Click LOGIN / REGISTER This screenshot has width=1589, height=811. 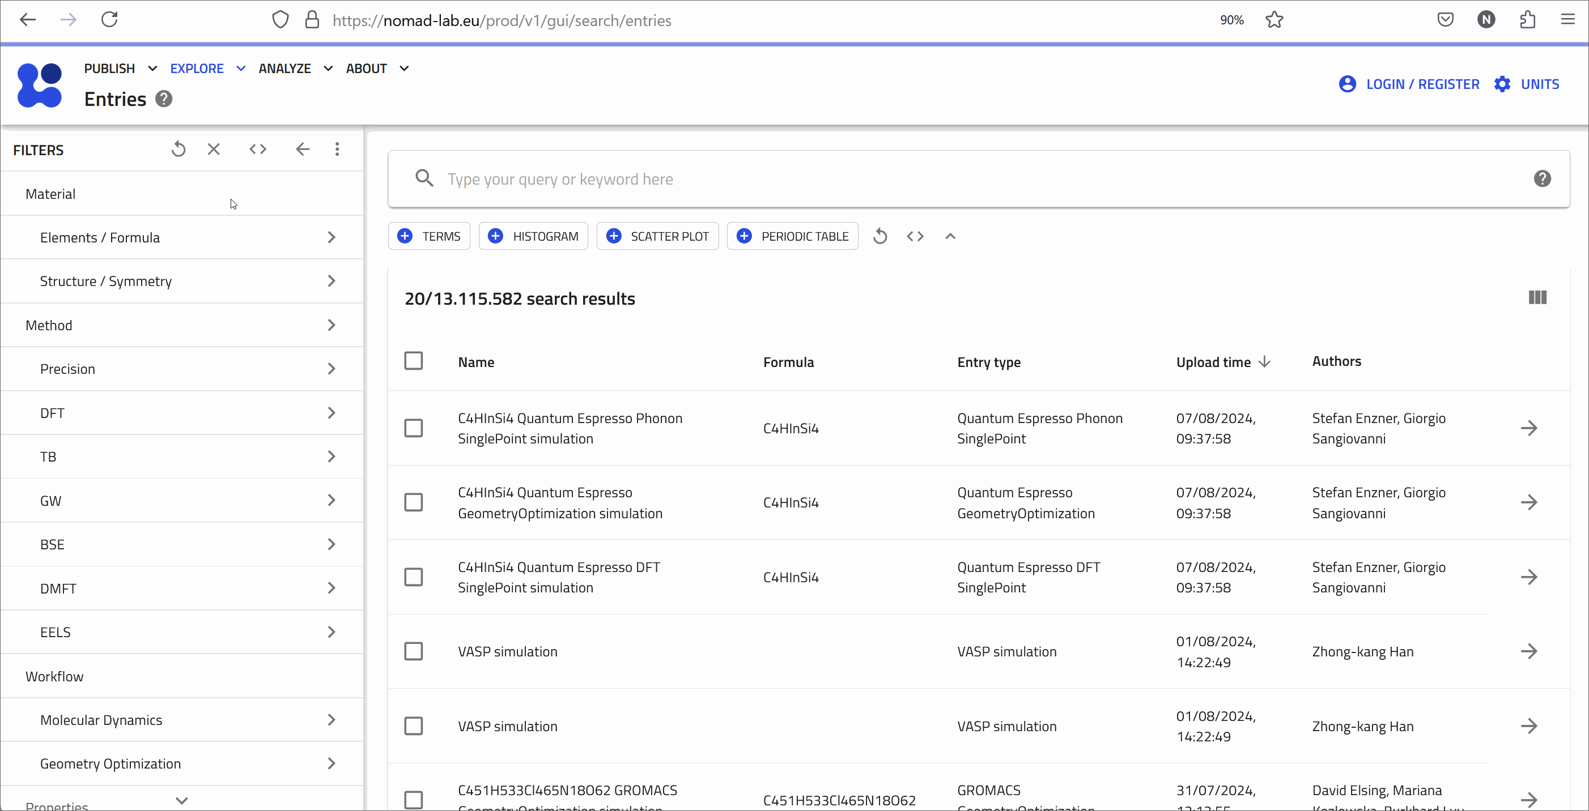1409,84
